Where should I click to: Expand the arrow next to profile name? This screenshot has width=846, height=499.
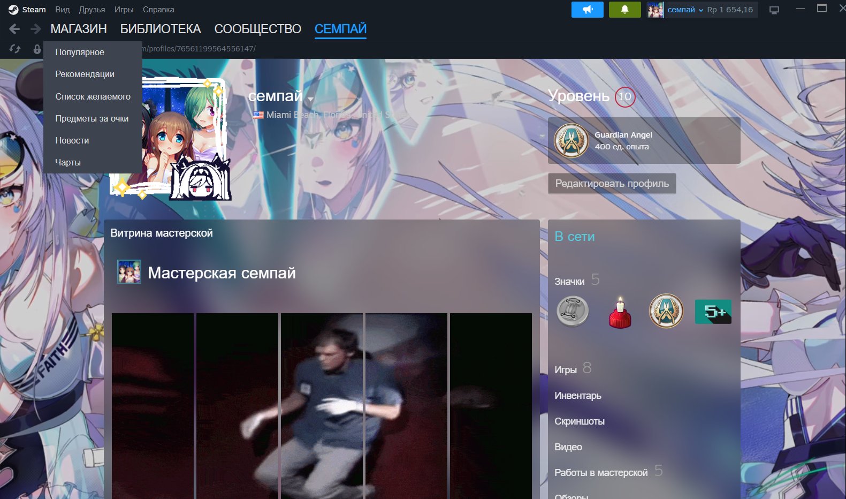tap(310, 99)
